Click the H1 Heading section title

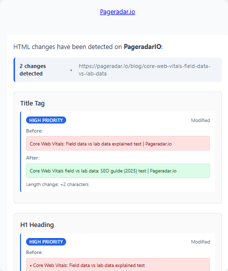(37, 224)
